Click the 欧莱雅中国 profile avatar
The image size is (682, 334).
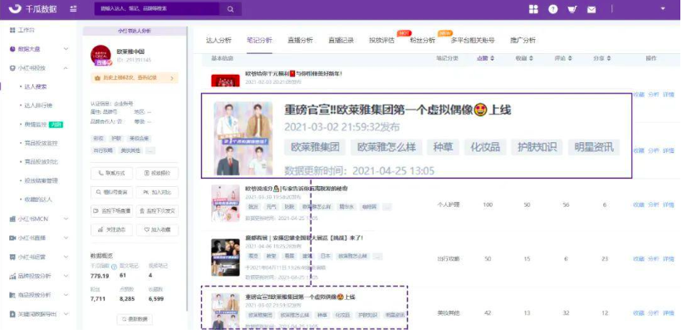tap(101, 56)
